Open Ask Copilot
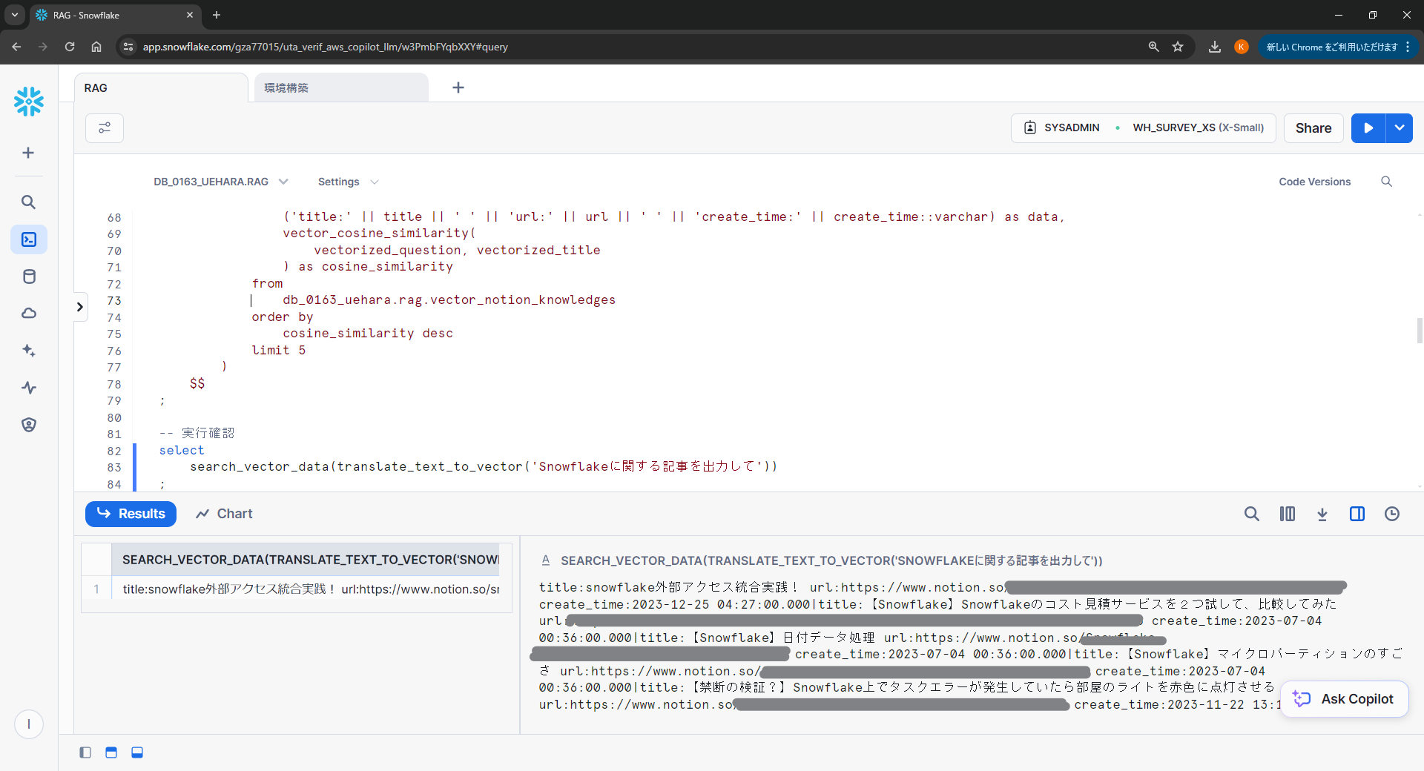Viewport: 1424px width, 771px height. (1345, 698)
